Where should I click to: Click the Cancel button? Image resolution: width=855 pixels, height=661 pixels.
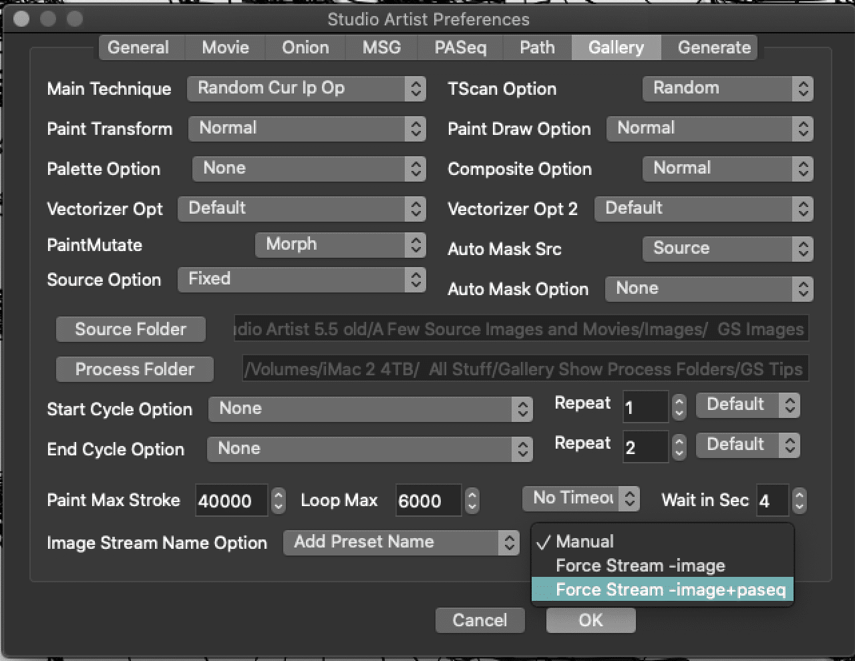pos(480,620)
